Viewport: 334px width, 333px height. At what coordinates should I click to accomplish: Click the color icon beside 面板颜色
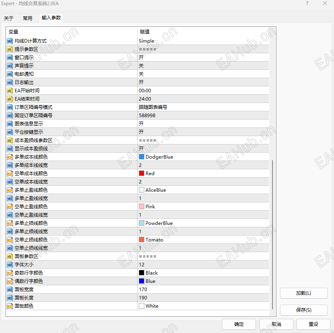click(9, 306)
